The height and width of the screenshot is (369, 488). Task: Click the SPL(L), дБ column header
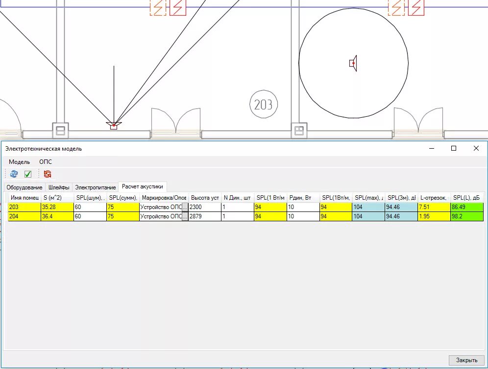[467, 198]
